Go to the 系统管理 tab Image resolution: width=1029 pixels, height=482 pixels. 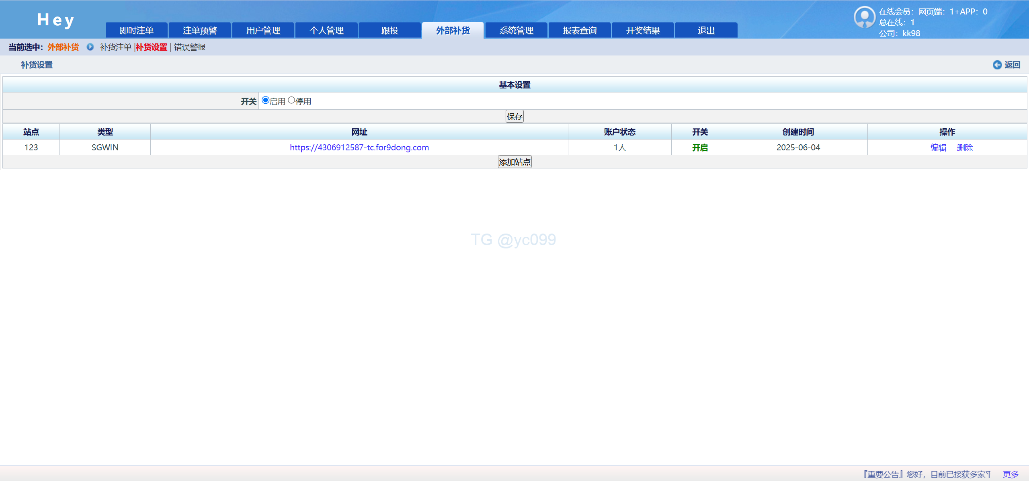coord(517,31)
